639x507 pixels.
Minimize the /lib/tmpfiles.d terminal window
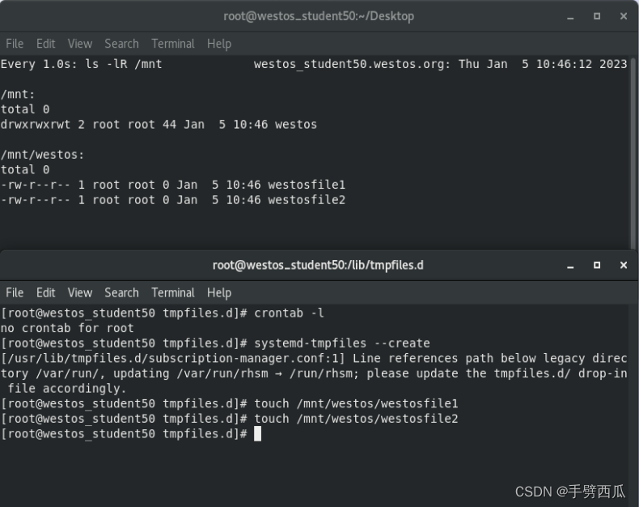pyautogui.click(x=570, y=266)
